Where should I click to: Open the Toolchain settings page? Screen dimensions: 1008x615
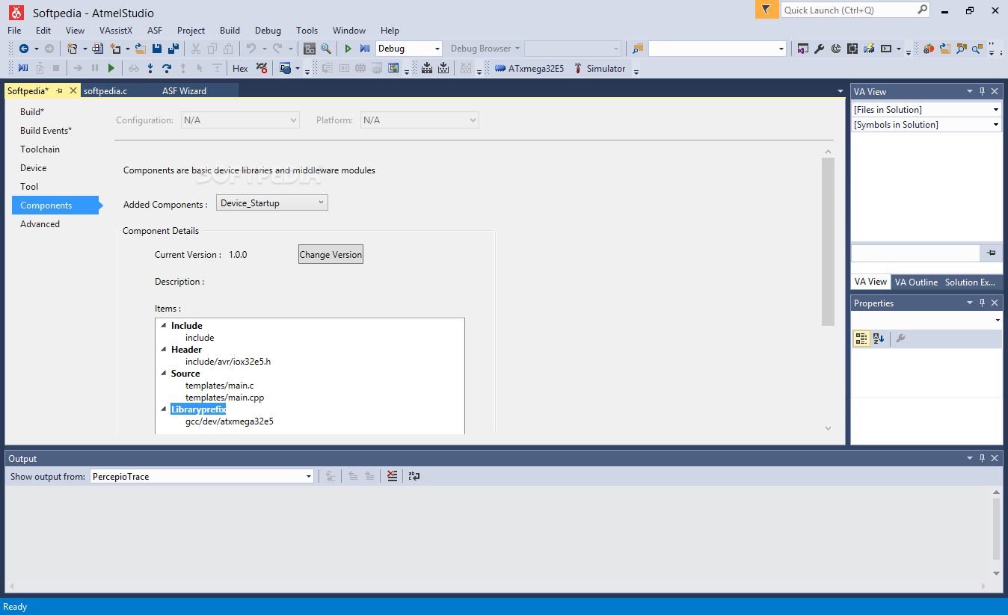pyautogui.click(x=40, y=149)
